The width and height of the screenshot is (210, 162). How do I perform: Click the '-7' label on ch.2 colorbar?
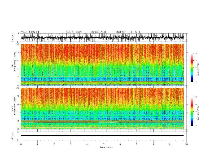(195, 126)
